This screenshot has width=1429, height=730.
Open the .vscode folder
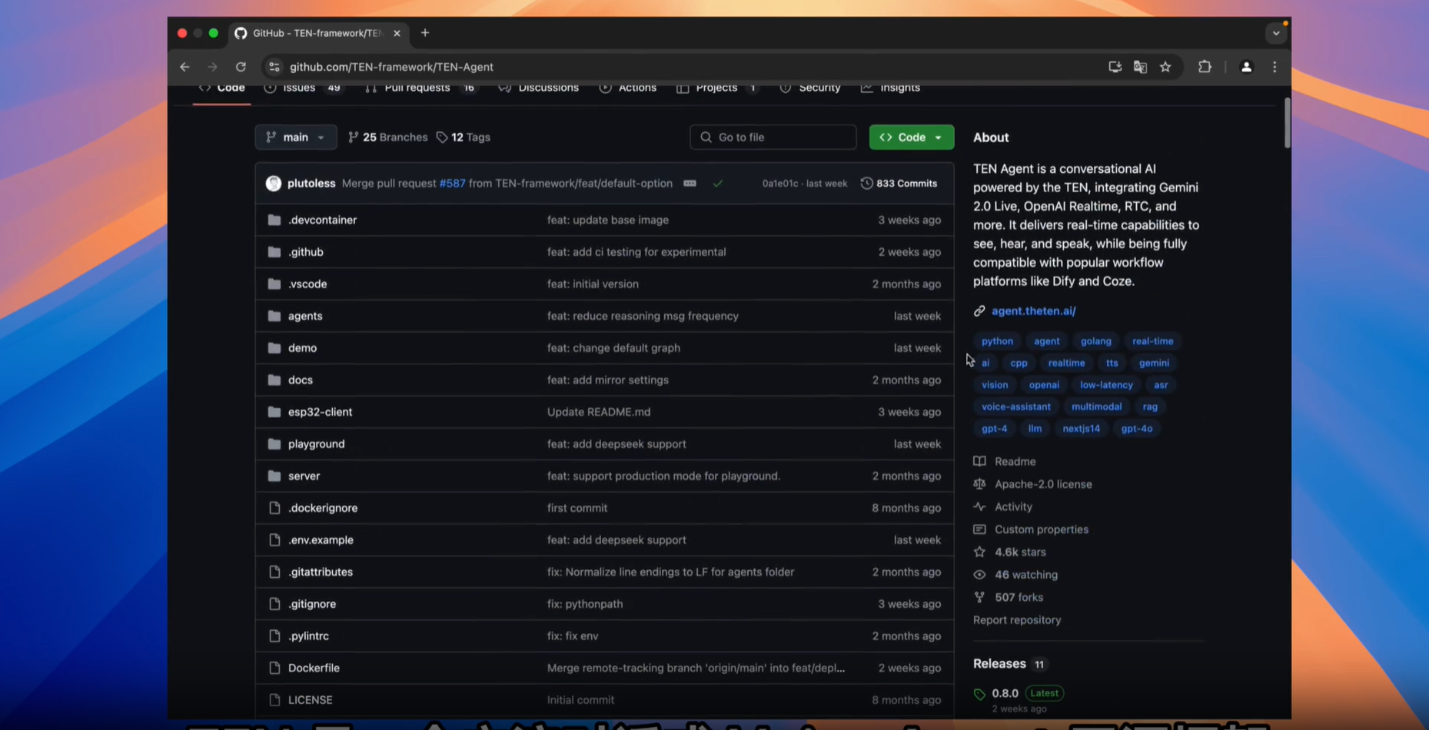click(307, 284)
